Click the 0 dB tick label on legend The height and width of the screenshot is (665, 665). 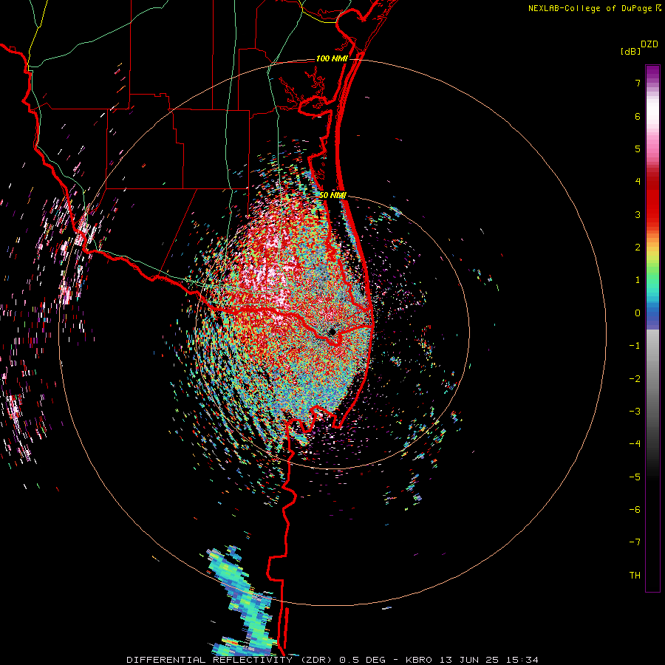tap(638, 313)
